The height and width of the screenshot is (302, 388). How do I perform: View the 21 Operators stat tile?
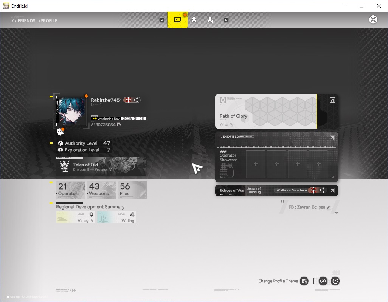click(x=71, y=190)
